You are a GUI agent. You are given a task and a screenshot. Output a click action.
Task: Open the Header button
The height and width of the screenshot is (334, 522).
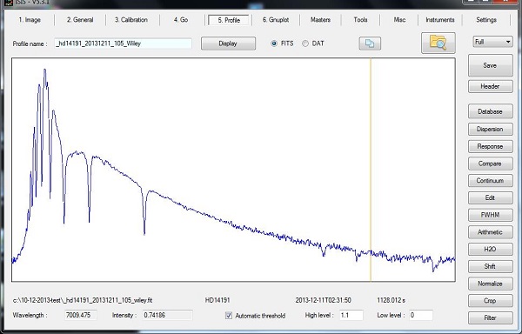(490, 86)
